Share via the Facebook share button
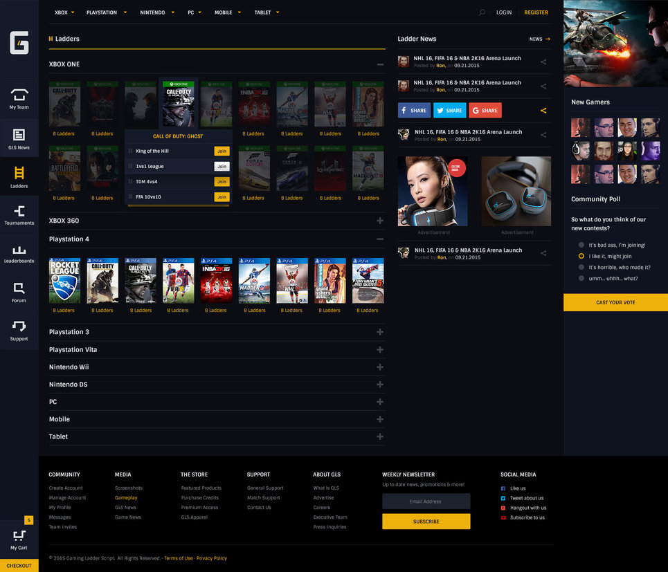The width and height of the screenshot is (668, 572). pyautogui.click(x=414, y=111)
